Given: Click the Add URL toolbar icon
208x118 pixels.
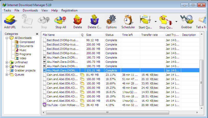Looking at the screenshot, I should (10, 20).
